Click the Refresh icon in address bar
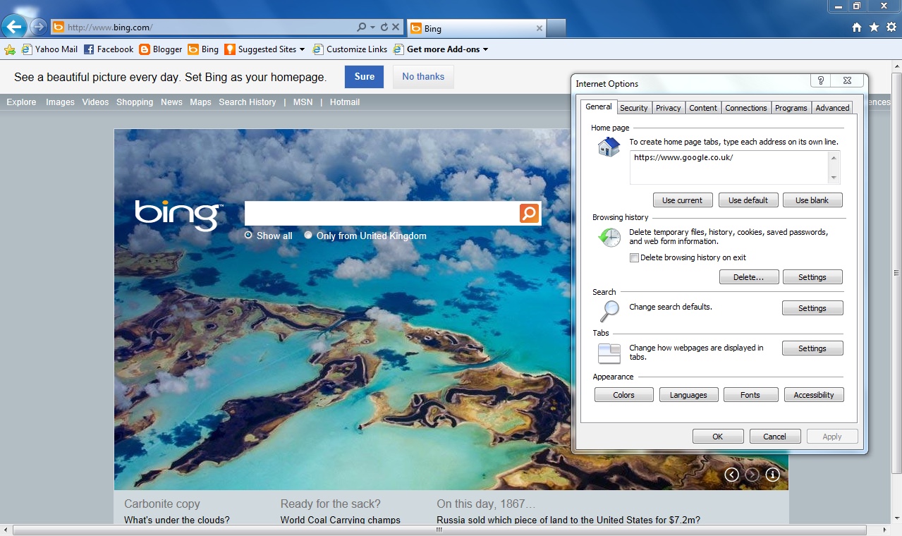The image size is (902, 536). (x=384, y=28)
